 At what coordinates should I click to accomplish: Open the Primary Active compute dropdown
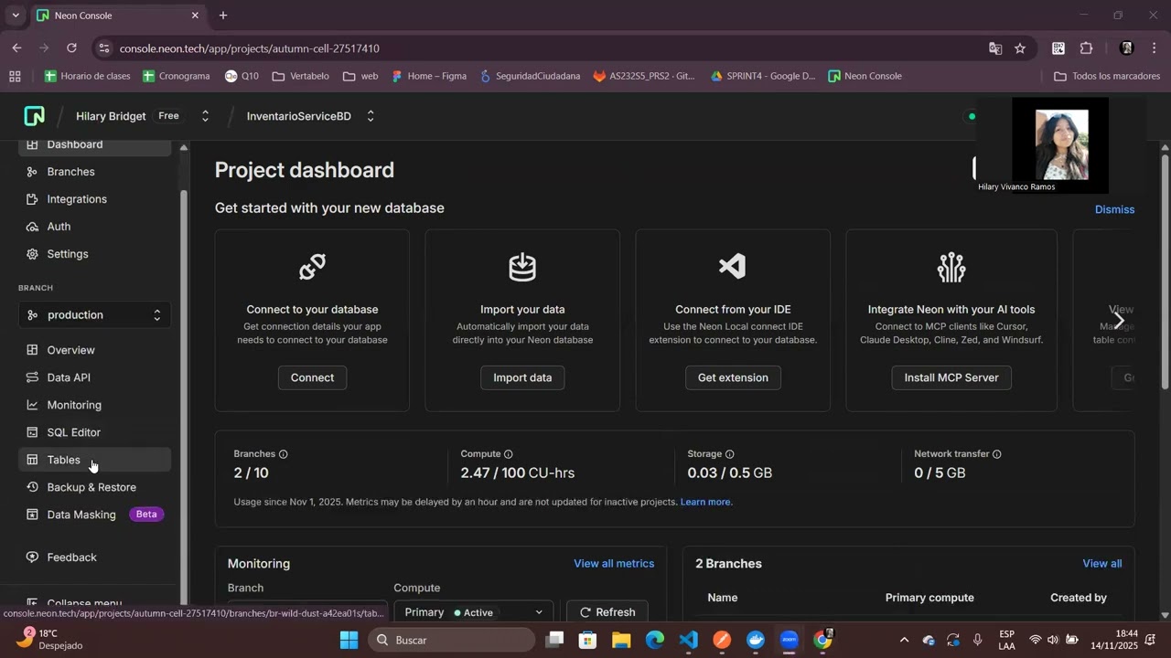[474, 612]
